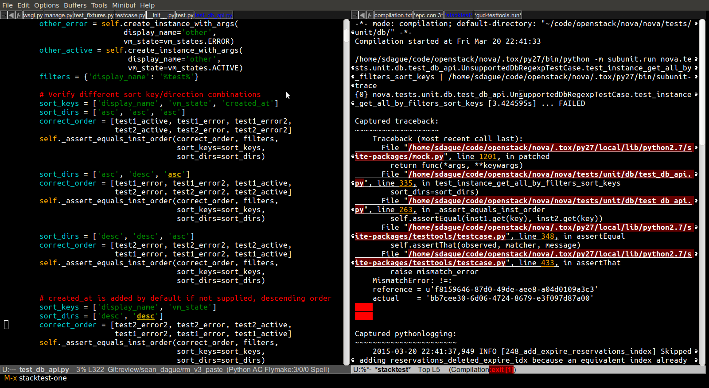This screenshot has height=388, width=709.
Task: Click scroll-left arrow in right pane tabbar
Action: [362, 15]
